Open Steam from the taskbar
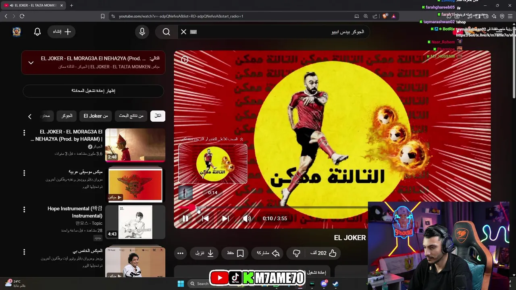The height and width of the screenshot is (290, 516). point(335,284)
